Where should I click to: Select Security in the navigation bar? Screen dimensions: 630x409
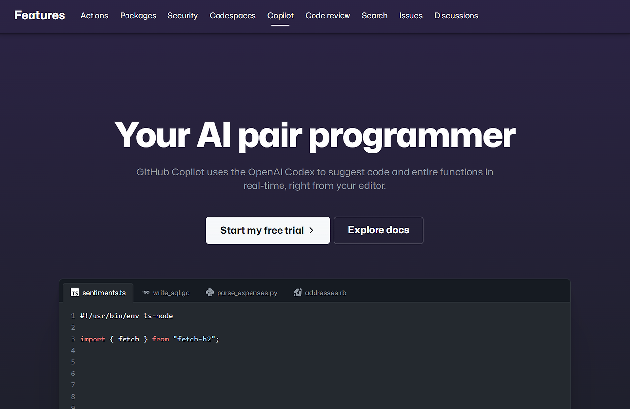(183, 16)
